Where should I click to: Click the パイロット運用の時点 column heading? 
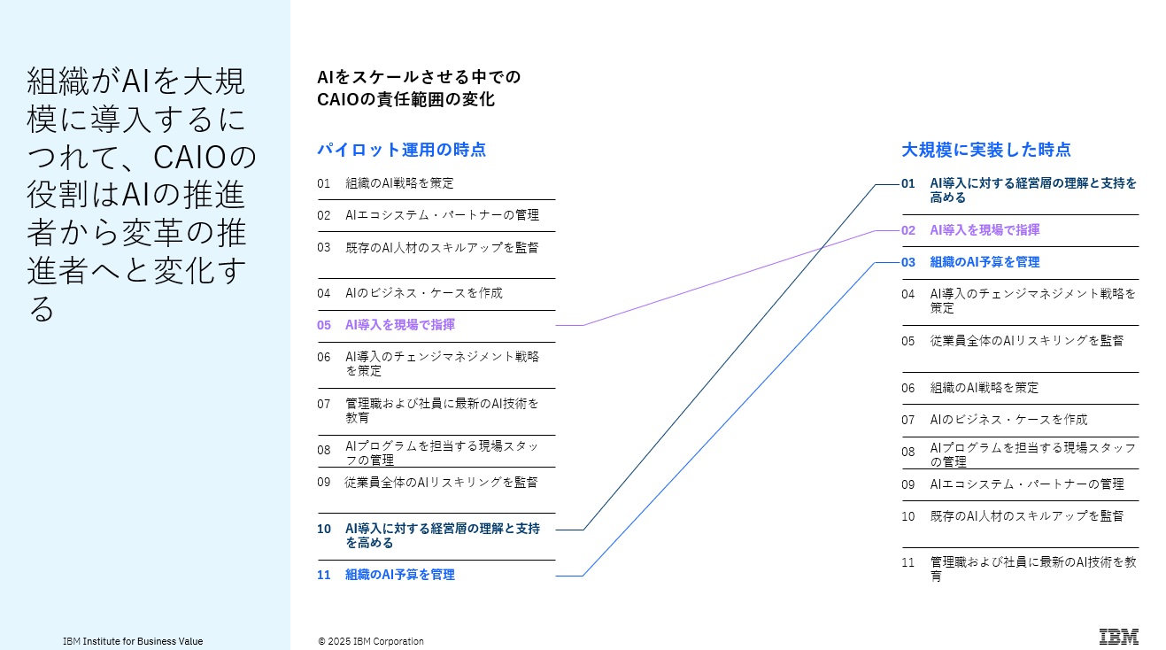[x=401, y=150]
